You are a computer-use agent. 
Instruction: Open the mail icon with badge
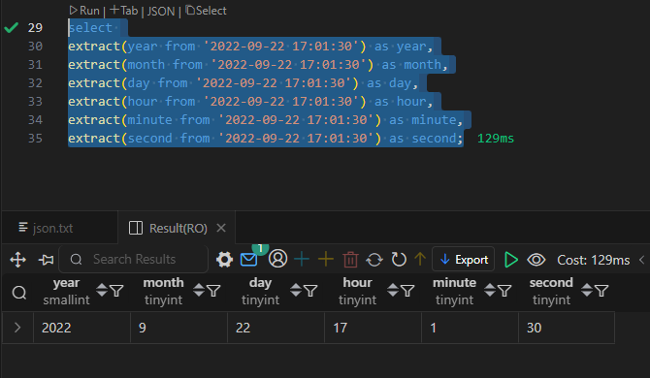pos(249,260)
